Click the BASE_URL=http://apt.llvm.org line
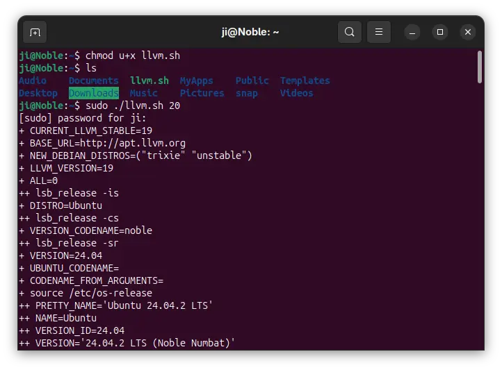Screen dimensions: 502x370 [x=102, y=143]
